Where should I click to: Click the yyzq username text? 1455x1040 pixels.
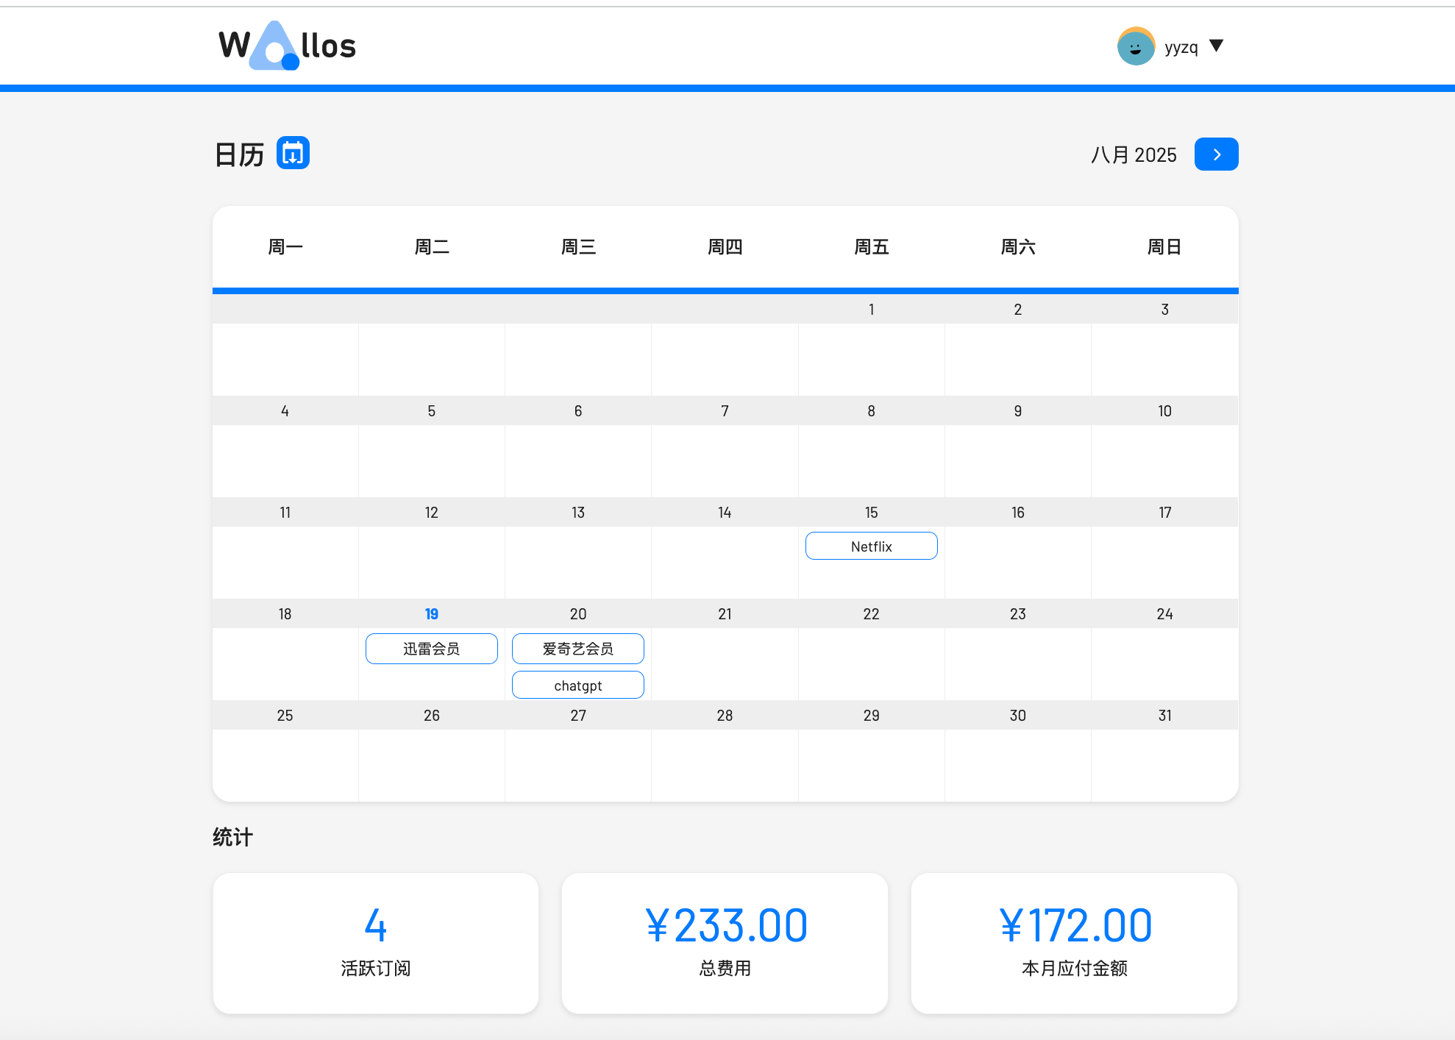tap(1181, 47)
